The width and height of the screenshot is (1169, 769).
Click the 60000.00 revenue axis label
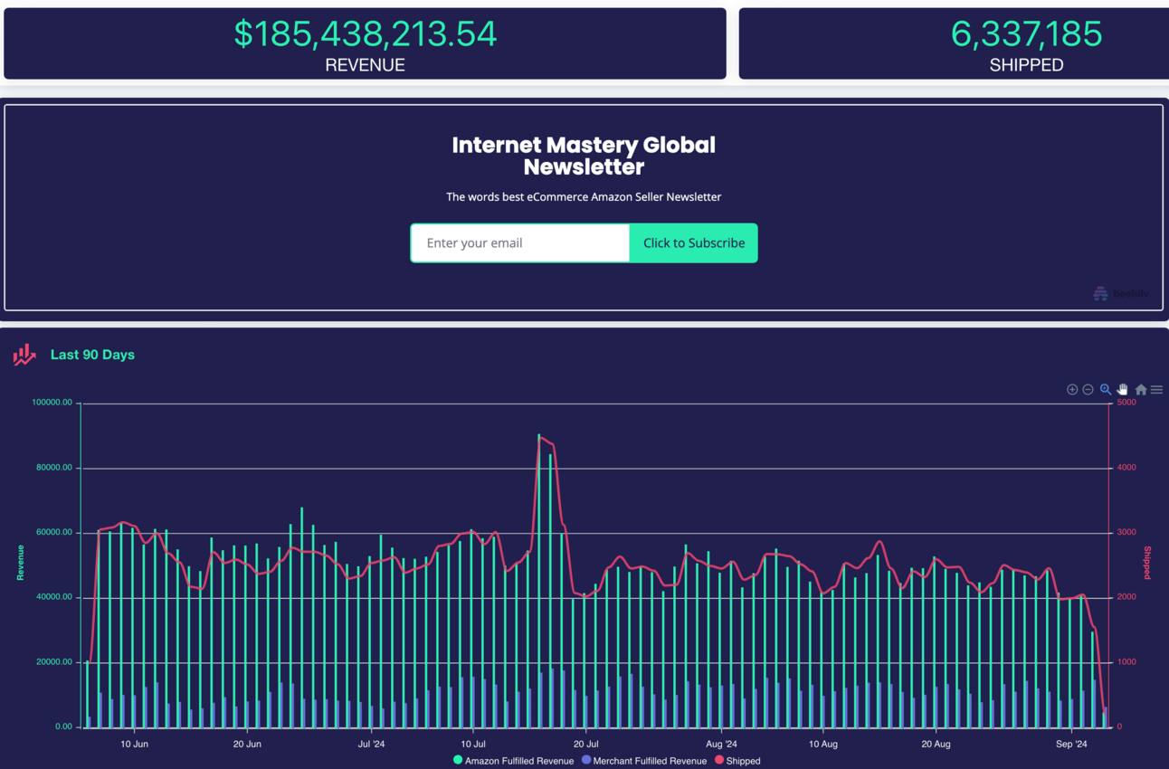pos(53,533)
